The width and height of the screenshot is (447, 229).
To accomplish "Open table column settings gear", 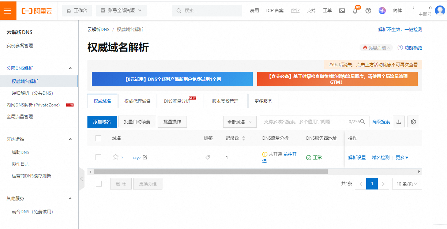I will (413, 122).
